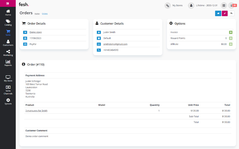Add affiliate commission with the green button

pyautogui.click(x=231, y=44)
